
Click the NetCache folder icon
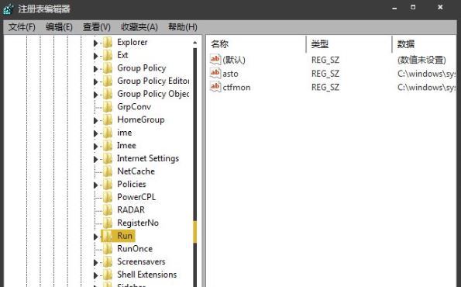coord(108,171)
